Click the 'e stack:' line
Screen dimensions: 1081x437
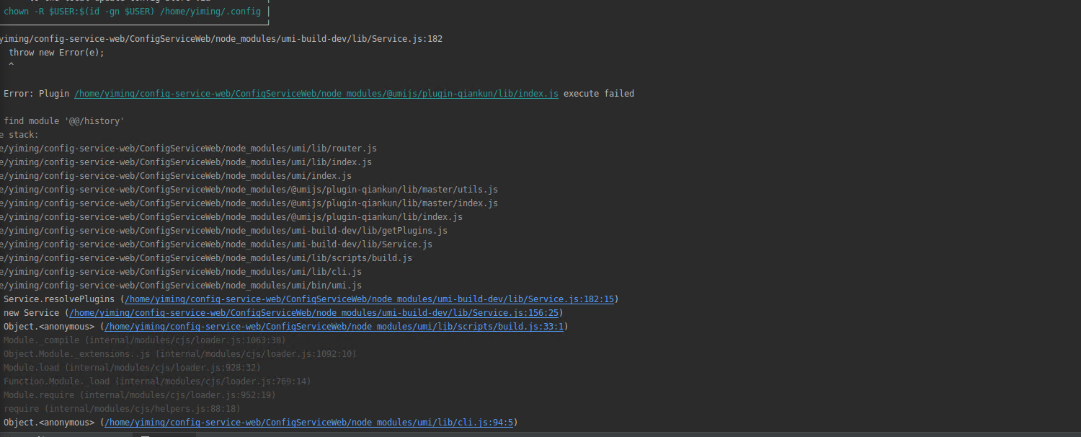pyautogui.click(x=19, y=135)
